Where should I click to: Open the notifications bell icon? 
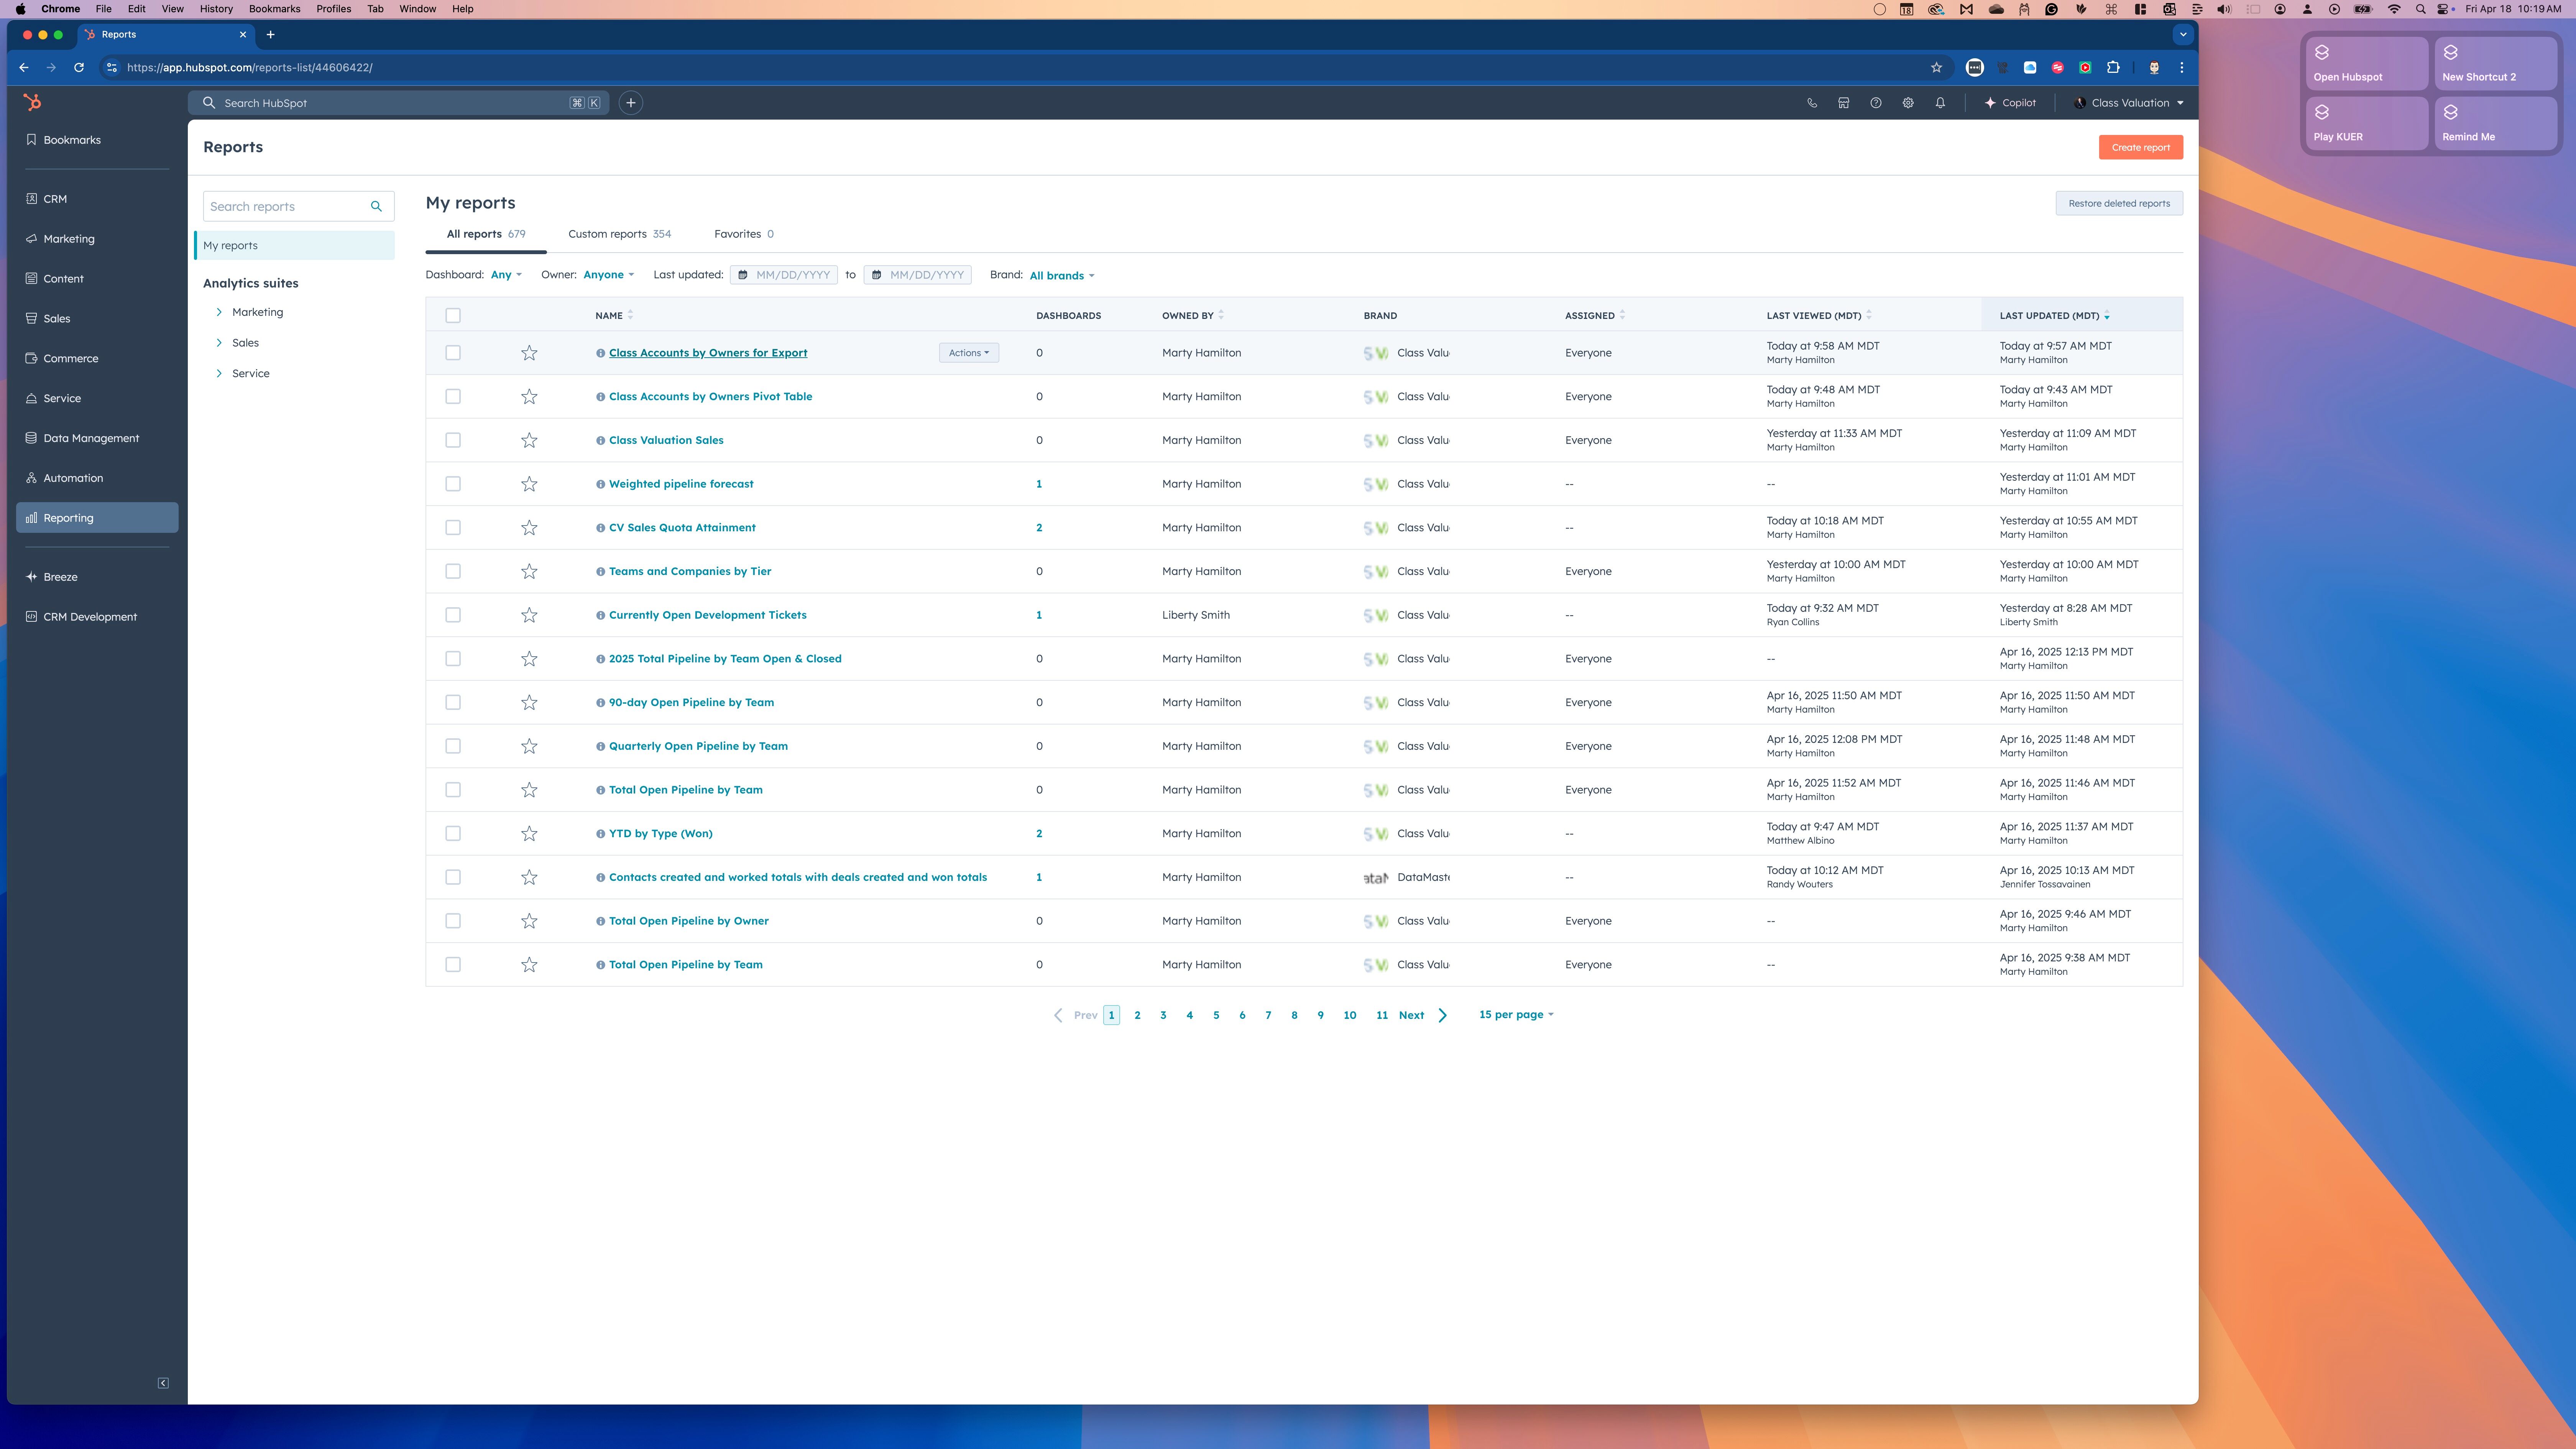click(x=1940, y=103)
